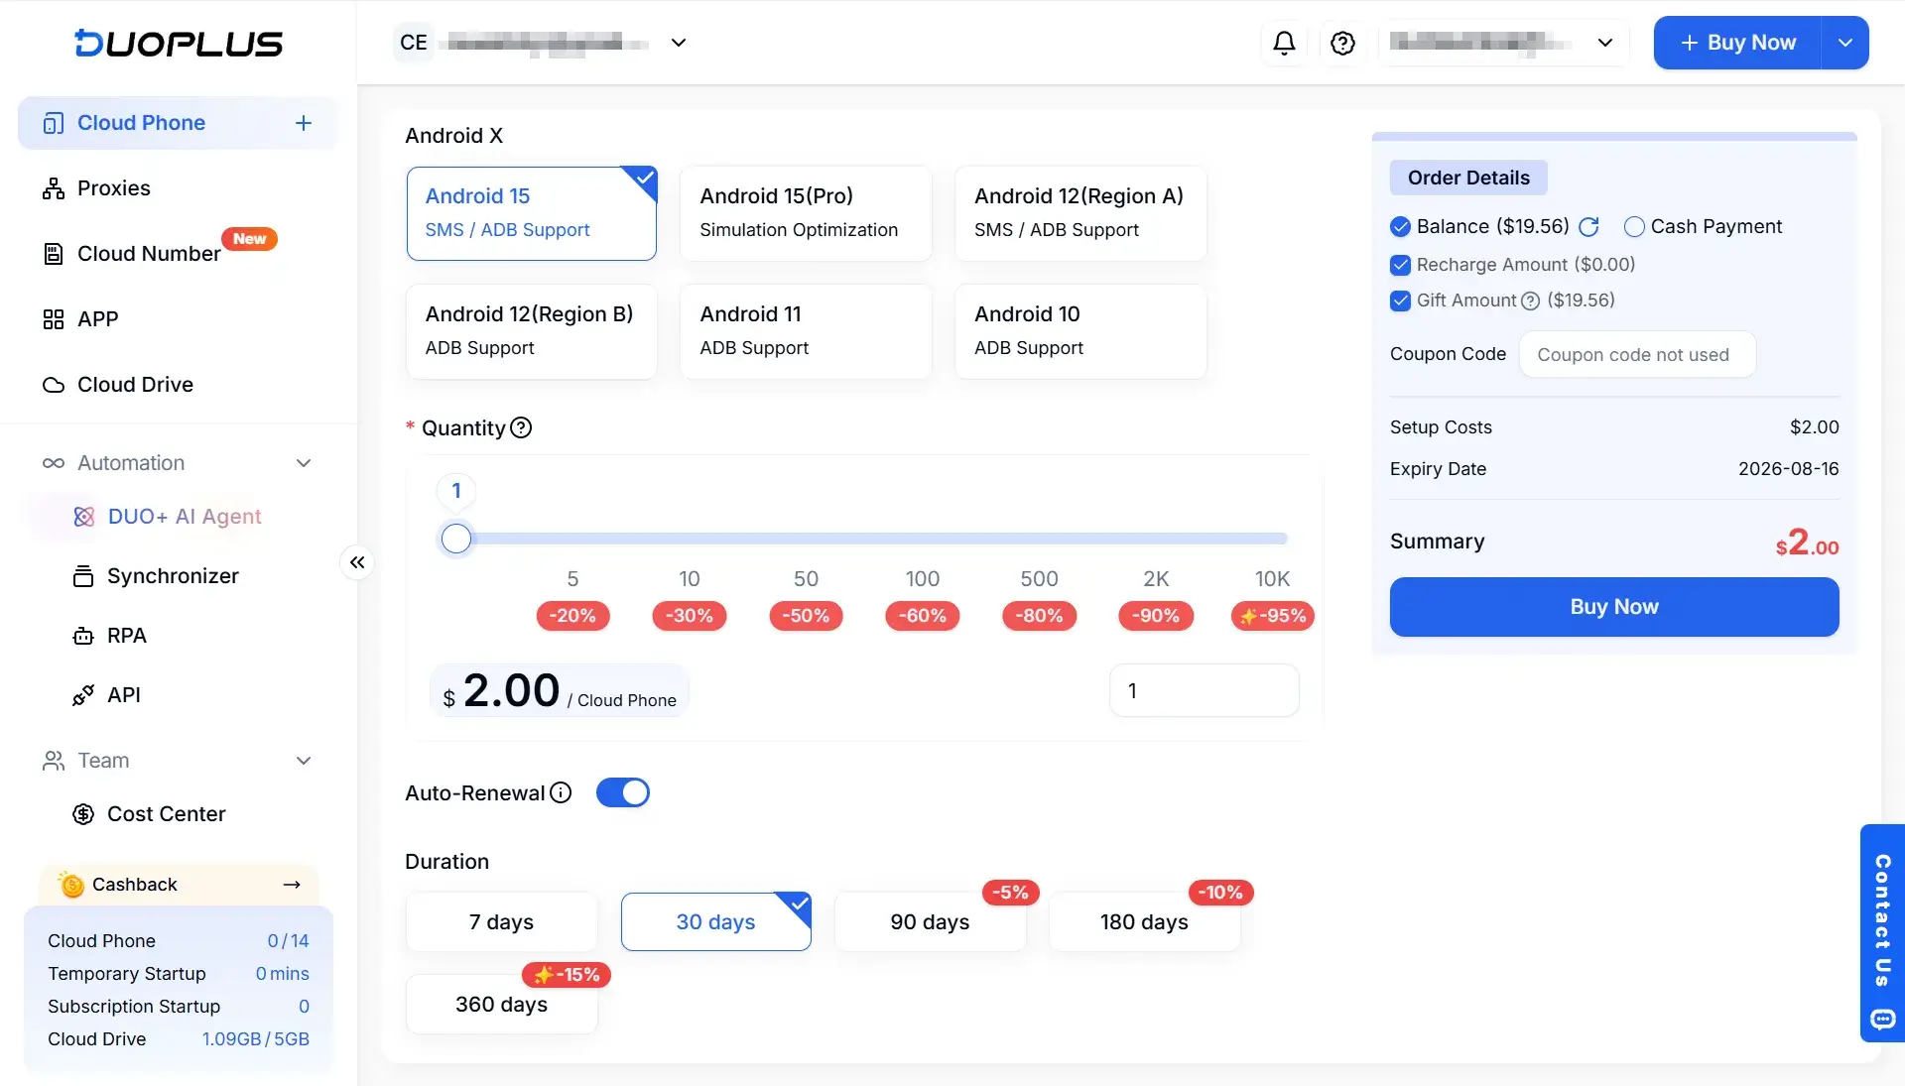This screenshot has width=1905, height=1086.
Task: Click the DuoPlus logo
Action: (179, 43)
